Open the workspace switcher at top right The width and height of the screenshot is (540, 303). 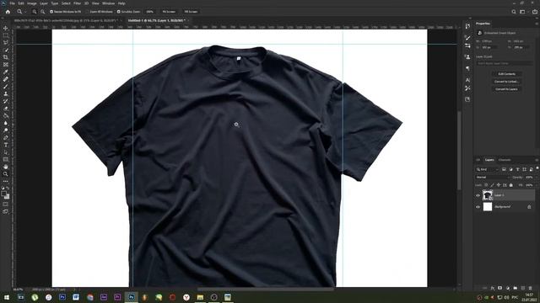(523, 12)
